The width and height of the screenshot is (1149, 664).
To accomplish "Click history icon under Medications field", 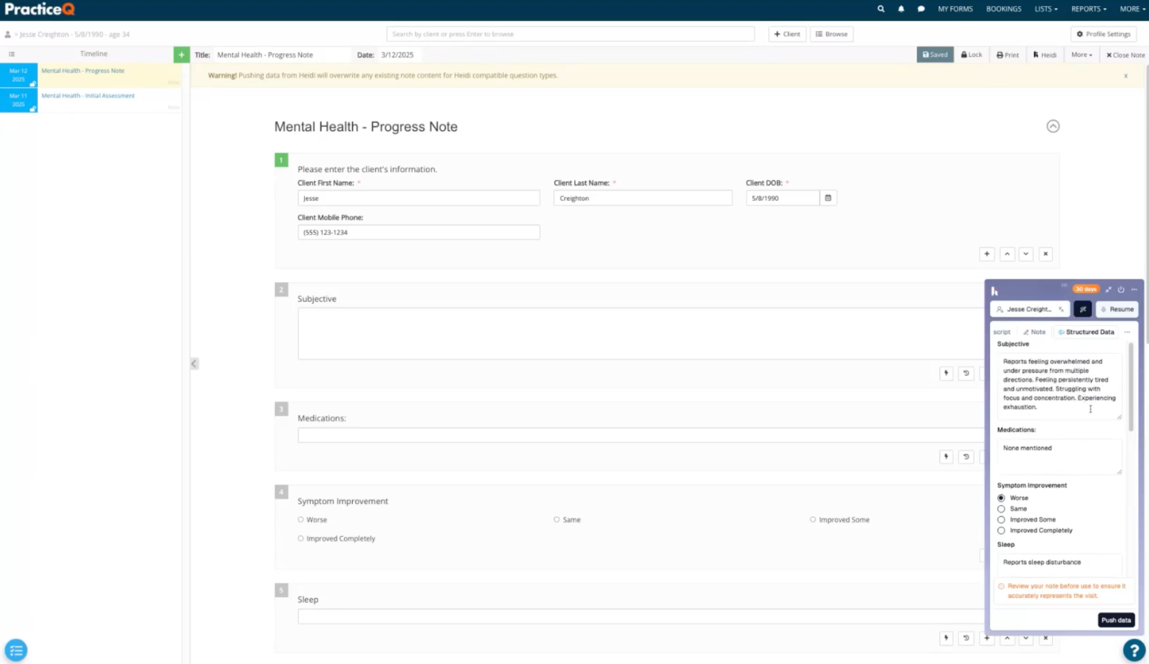I will 966,457.
